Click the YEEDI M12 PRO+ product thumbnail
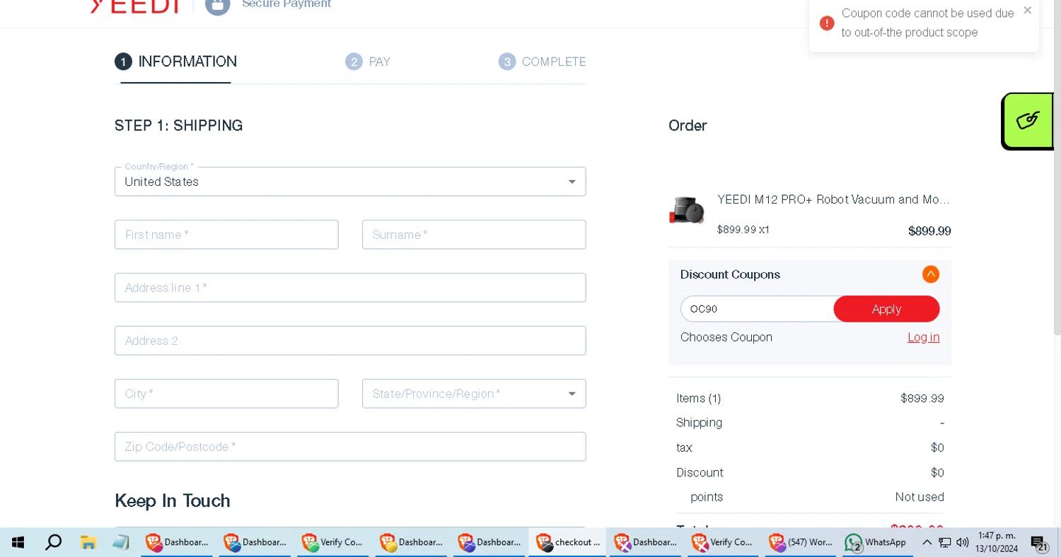The height and width of the screenshot is (557, 1061). [x=687, y=211]
